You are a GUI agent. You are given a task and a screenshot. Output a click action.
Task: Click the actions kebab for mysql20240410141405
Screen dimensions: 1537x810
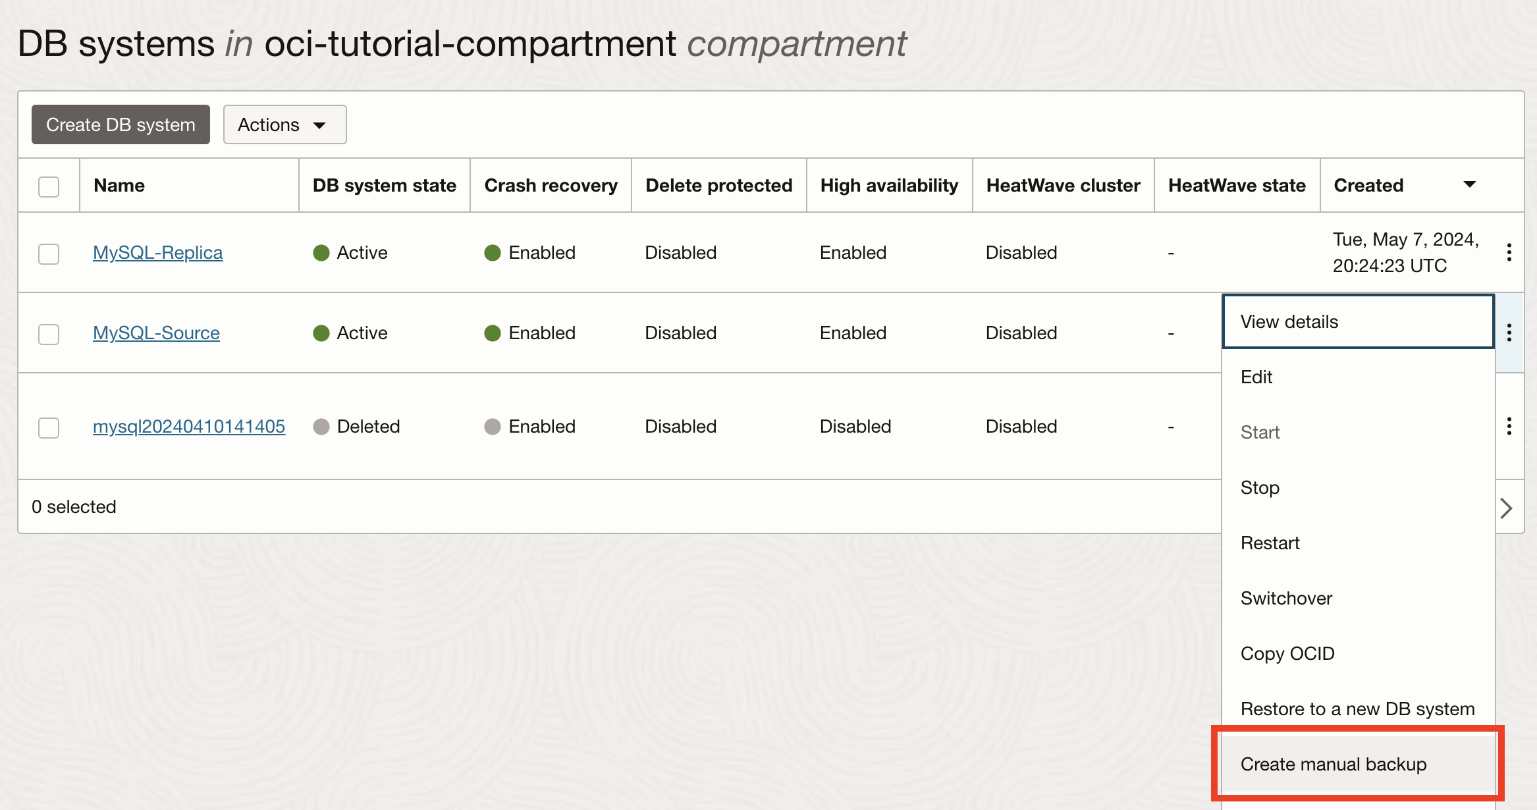(1509, 426)
